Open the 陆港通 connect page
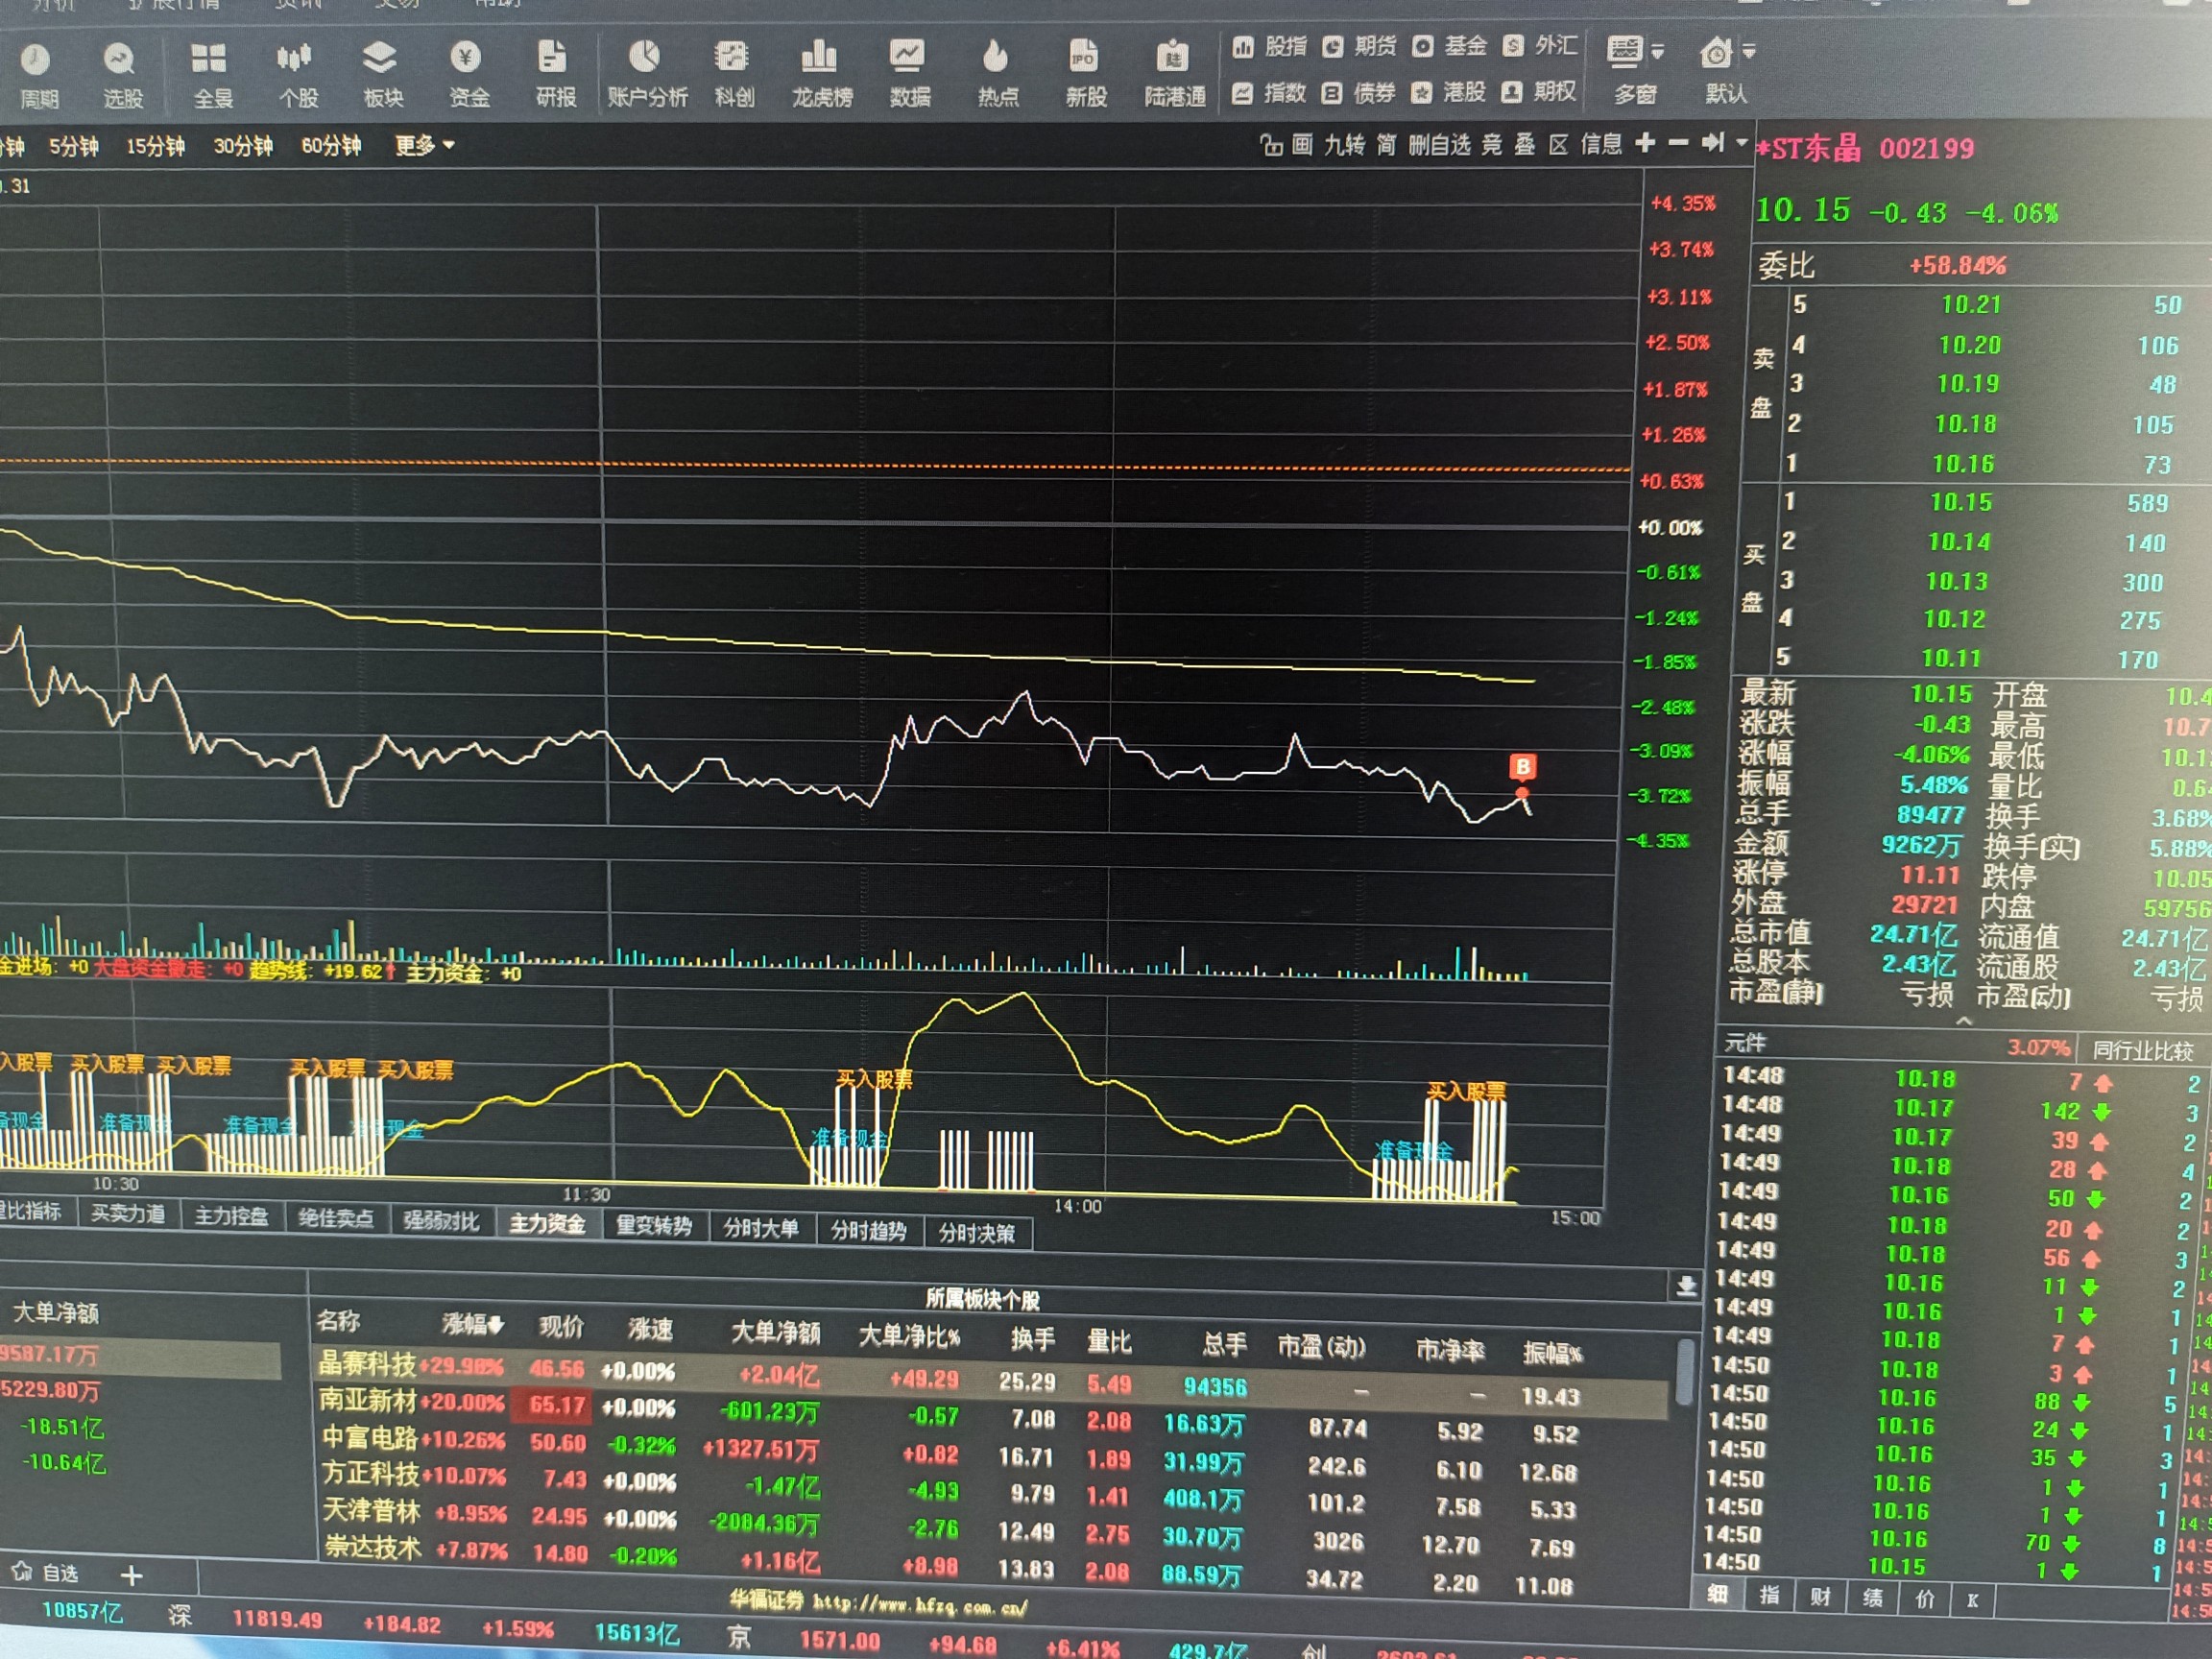The height and width of the screenshot is (1659, 2212). pyautogui.click(x=1174, y=75)
